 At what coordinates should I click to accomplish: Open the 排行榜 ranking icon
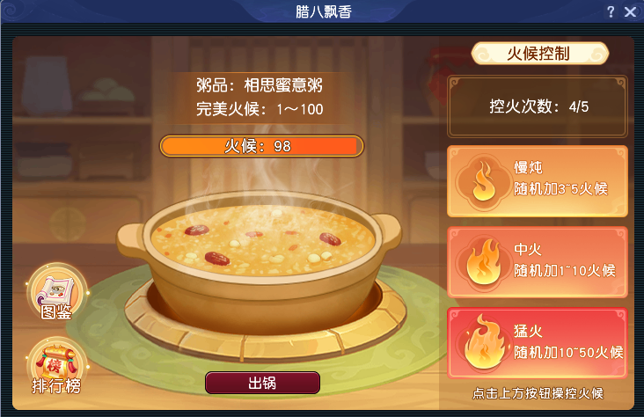pyautogui.click(x=56, y=367)
